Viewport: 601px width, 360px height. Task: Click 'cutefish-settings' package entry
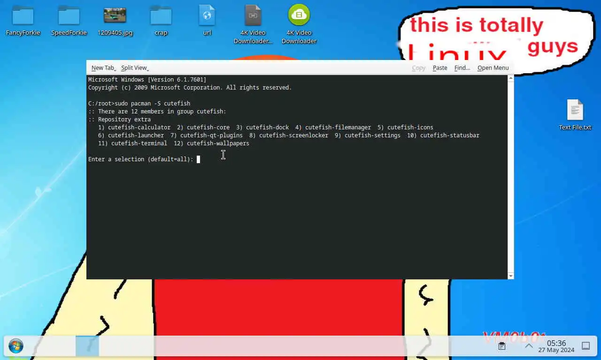(373, 135)
